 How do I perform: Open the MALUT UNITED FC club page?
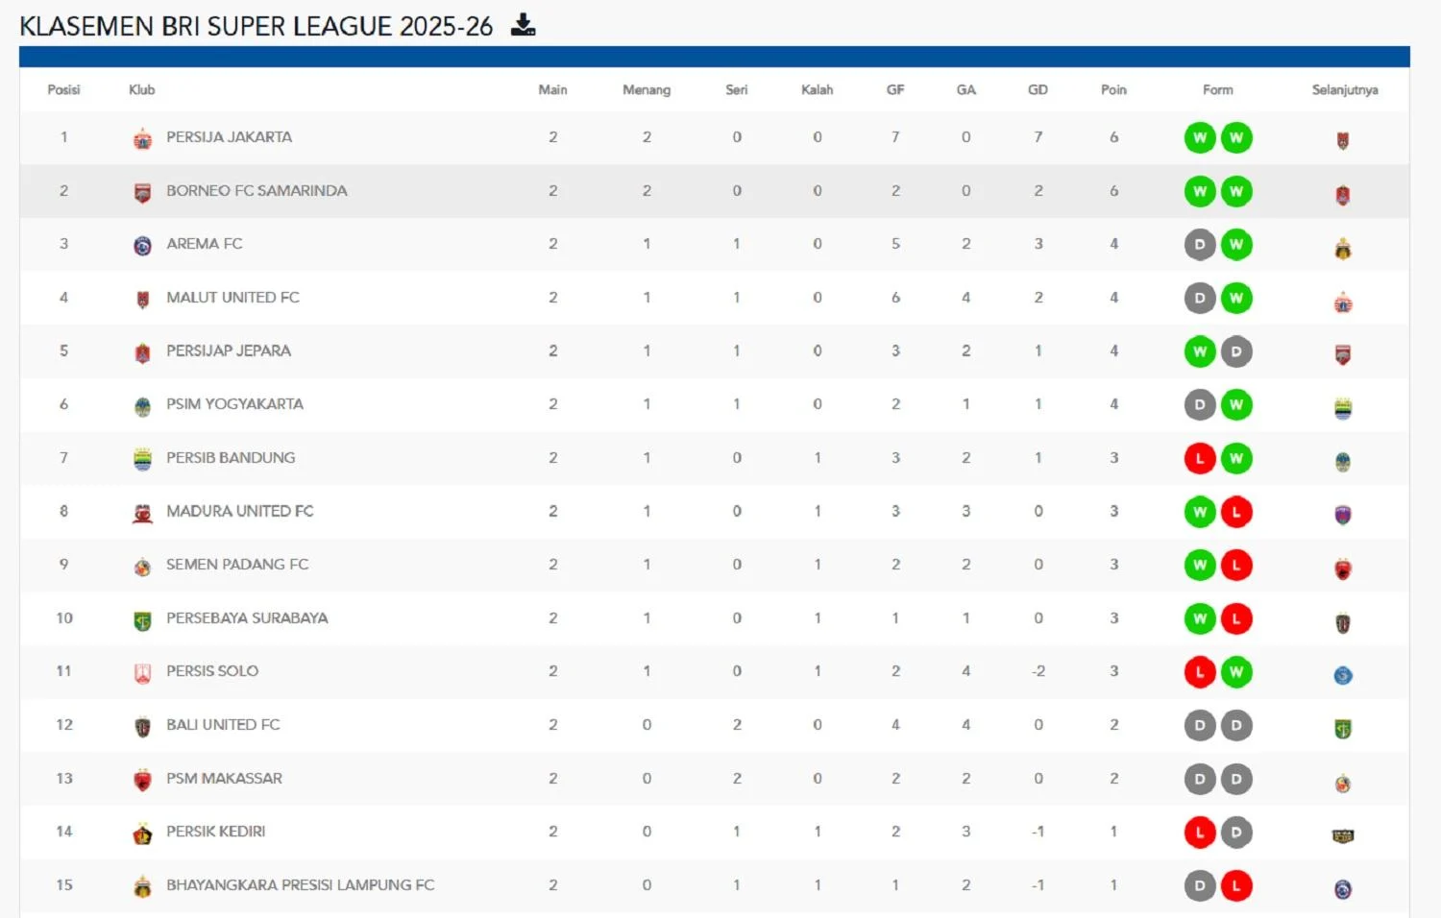[x=233, y=298]
